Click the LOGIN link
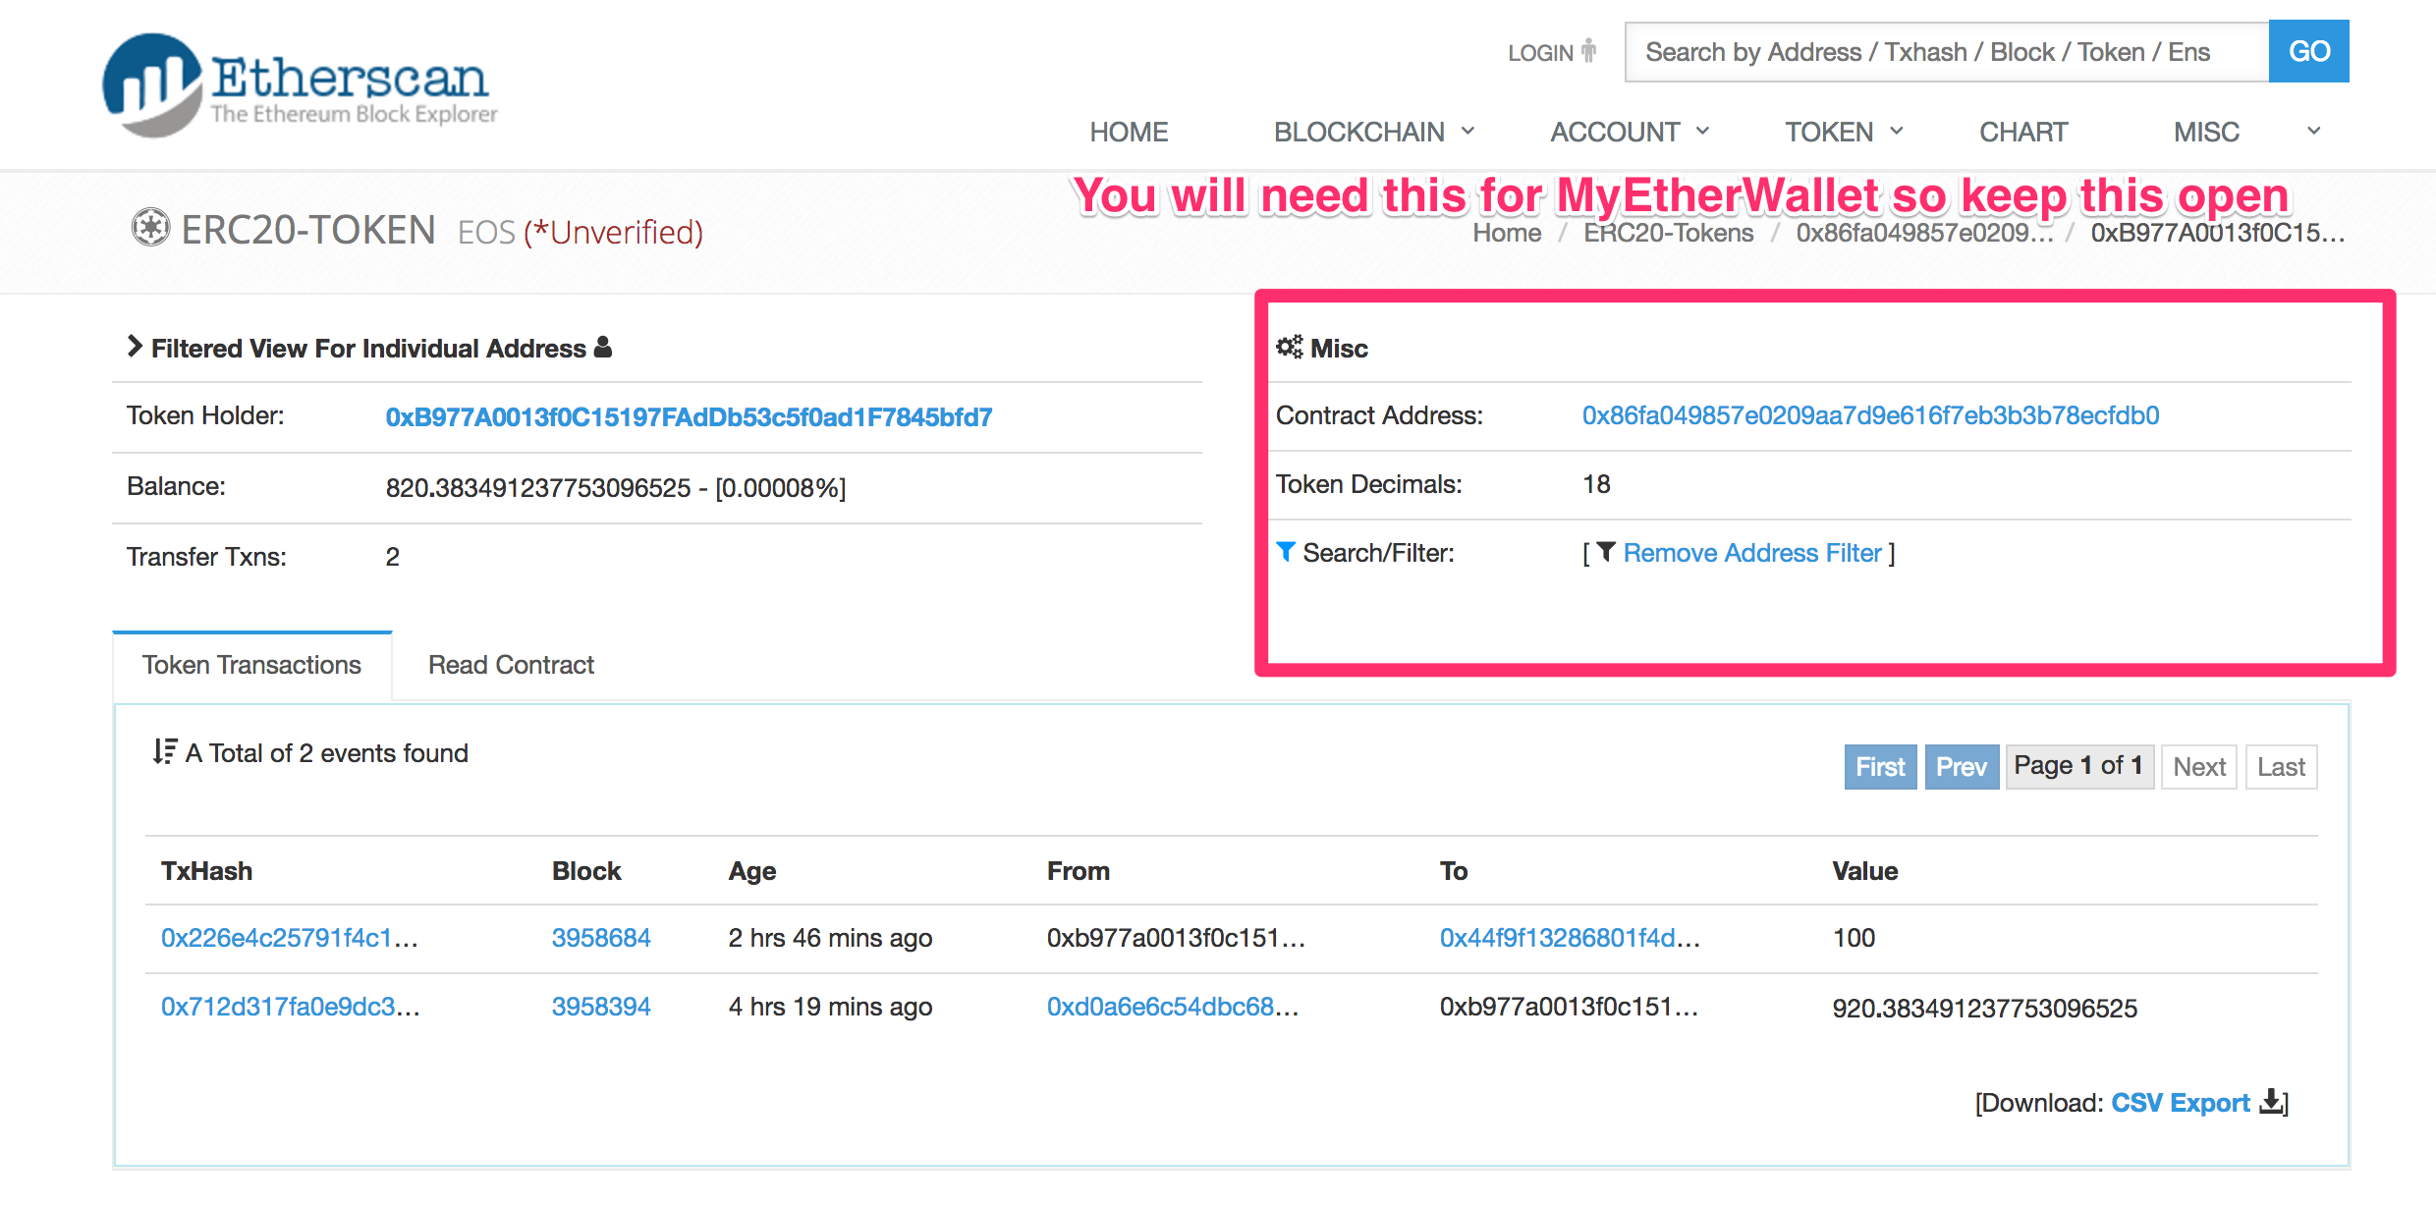The image size is (2436, 1206). point(1541,52)
